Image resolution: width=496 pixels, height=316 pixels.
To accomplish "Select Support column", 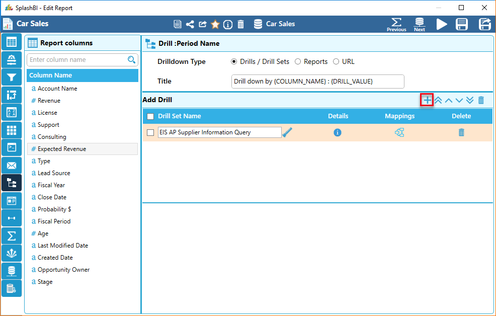I will pyautogui.click(x=82, y=125).
